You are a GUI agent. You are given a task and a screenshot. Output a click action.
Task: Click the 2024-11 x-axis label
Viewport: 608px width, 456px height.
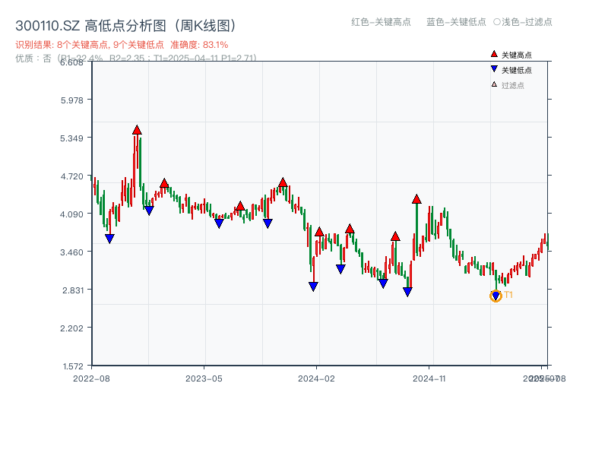[x=429, y=378]
